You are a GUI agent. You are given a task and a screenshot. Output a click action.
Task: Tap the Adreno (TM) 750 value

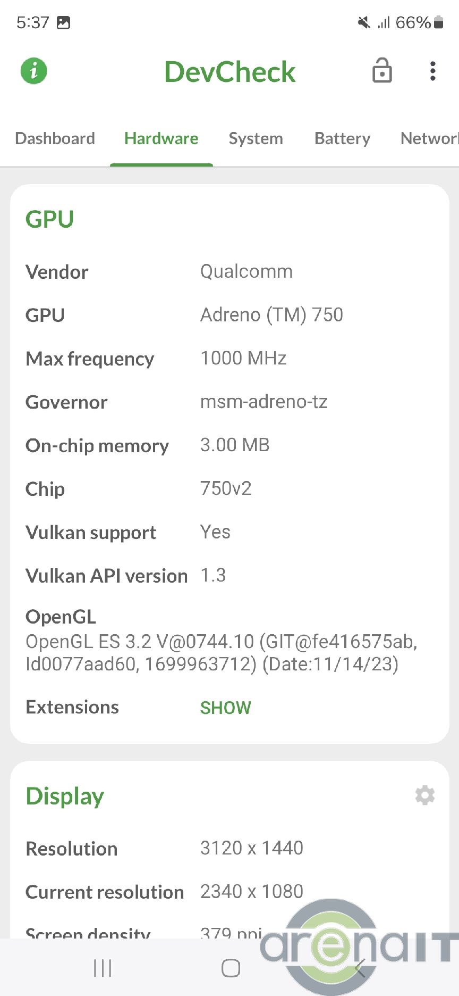click(271, 315)
